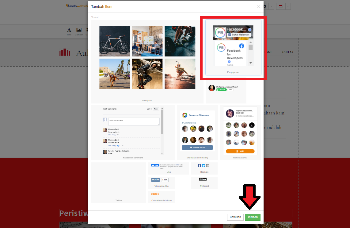Choose the Twitter widget tile
The image size is (350, 228).
119,183
